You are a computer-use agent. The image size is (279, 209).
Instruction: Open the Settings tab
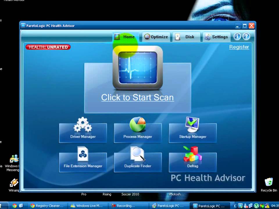(x=217, y=37)
